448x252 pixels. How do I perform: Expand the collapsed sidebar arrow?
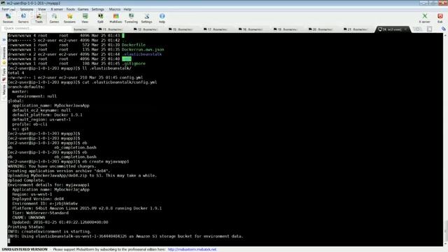coord(4,40)
